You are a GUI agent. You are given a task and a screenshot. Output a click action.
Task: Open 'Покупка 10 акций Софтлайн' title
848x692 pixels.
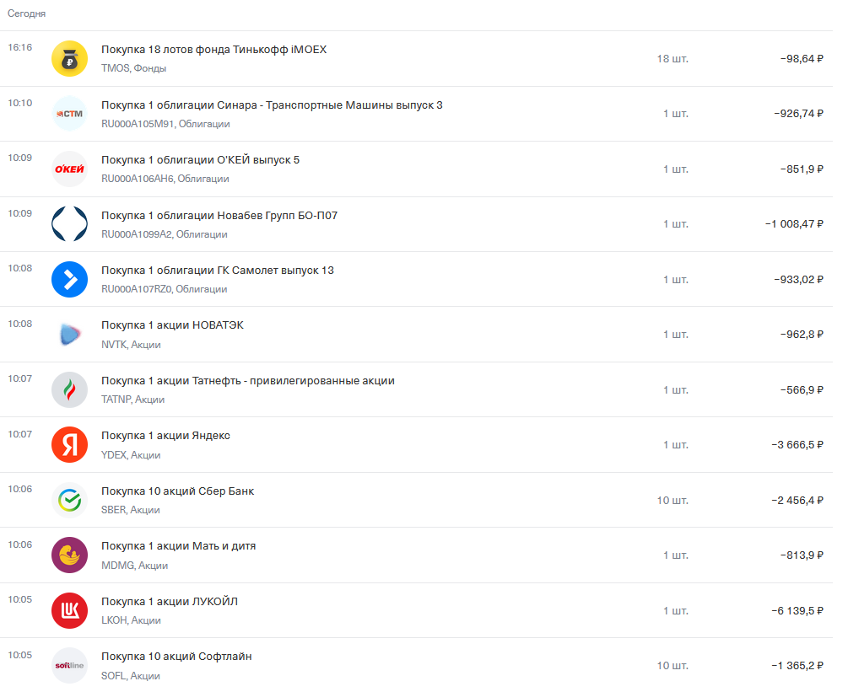point(176,657)
